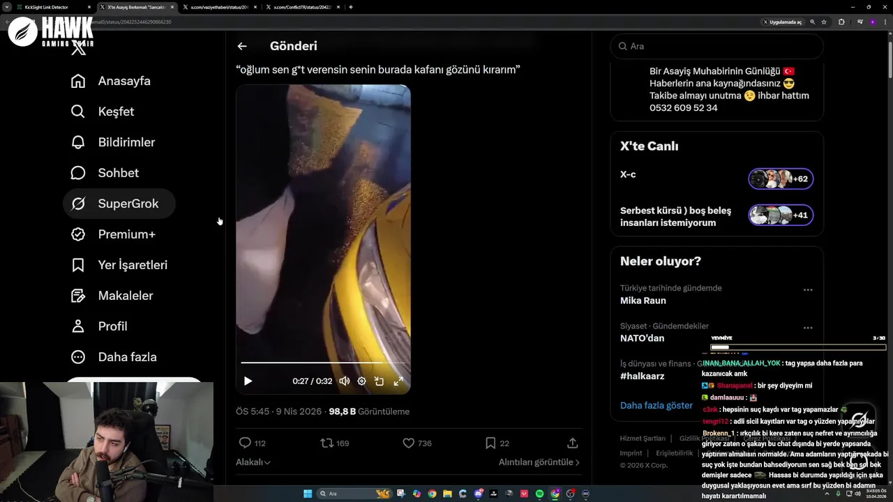
Task: Expand the Alakalı replies sort dropdown
Action: coord(253,462)
